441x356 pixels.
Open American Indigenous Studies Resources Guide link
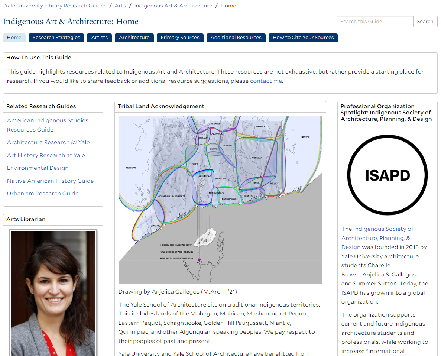(48, 125)
